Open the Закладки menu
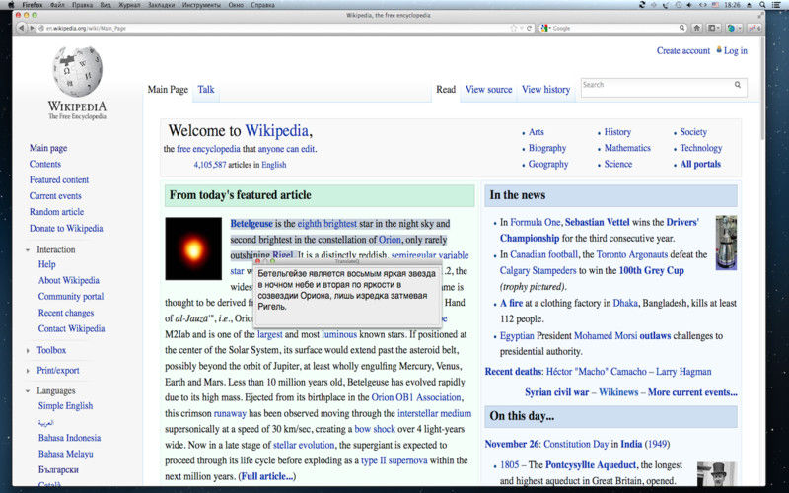Viewport: 789px width, 493px height. 161,5
